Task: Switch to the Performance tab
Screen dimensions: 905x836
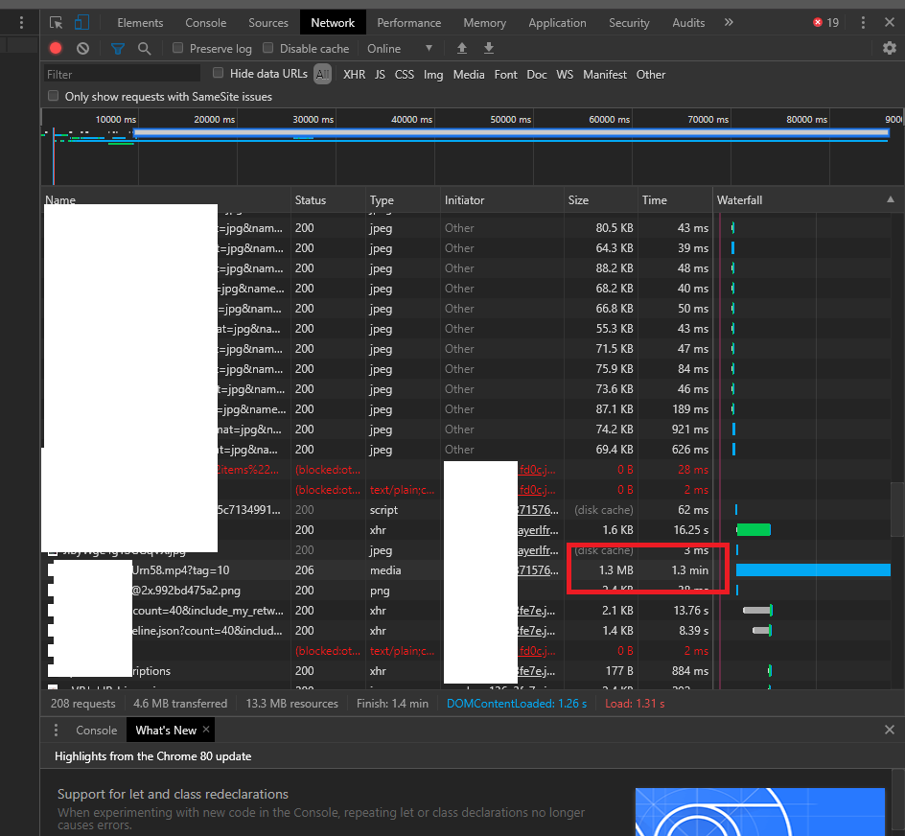Action: pyautogui.click(x=408, y=23)
